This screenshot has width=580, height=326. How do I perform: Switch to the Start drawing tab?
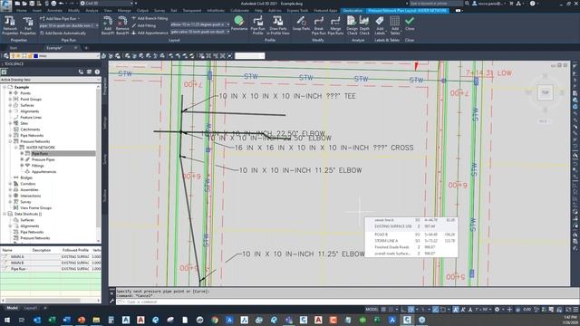14,48
